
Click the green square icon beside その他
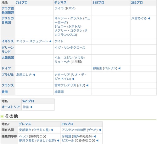2,116
